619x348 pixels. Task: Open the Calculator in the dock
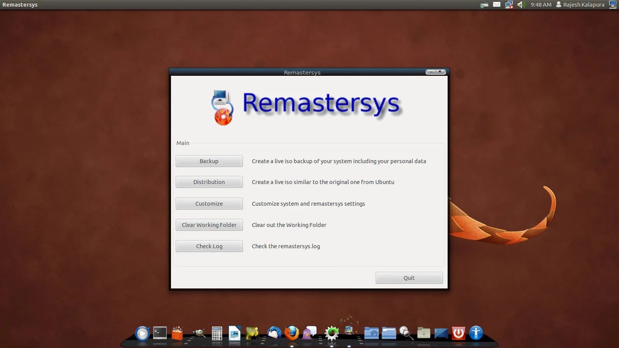217,333
